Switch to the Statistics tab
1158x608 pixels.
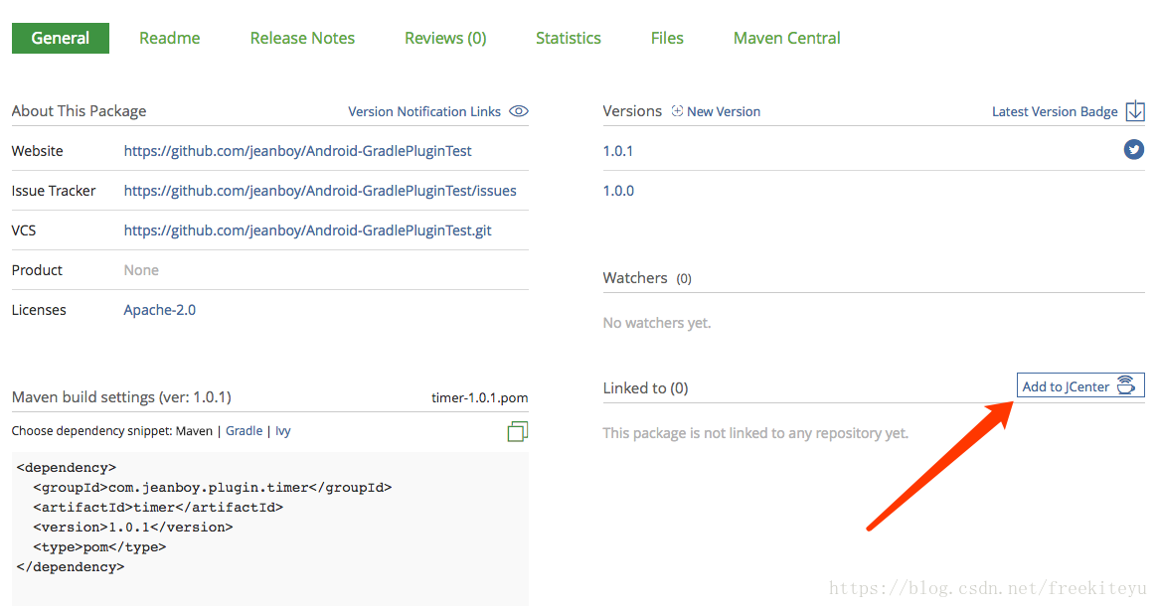[568, 38]
